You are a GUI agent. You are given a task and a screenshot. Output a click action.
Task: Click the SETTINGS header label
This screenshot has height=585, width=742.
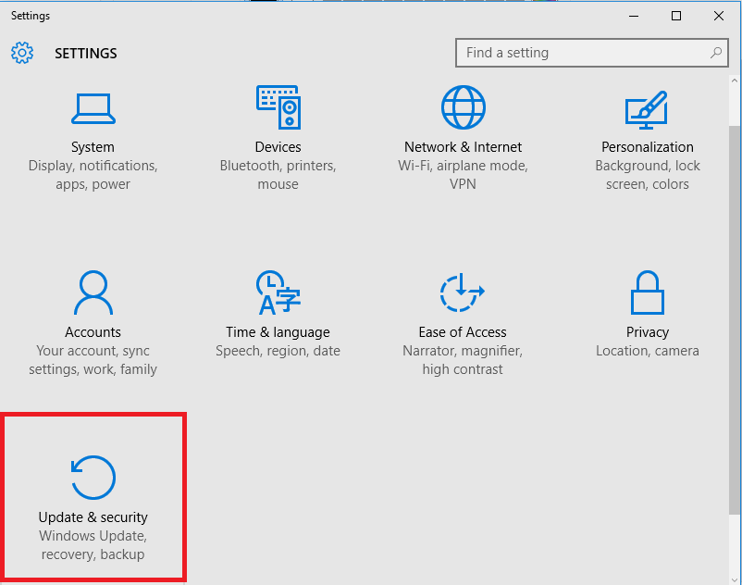(85, 53)
